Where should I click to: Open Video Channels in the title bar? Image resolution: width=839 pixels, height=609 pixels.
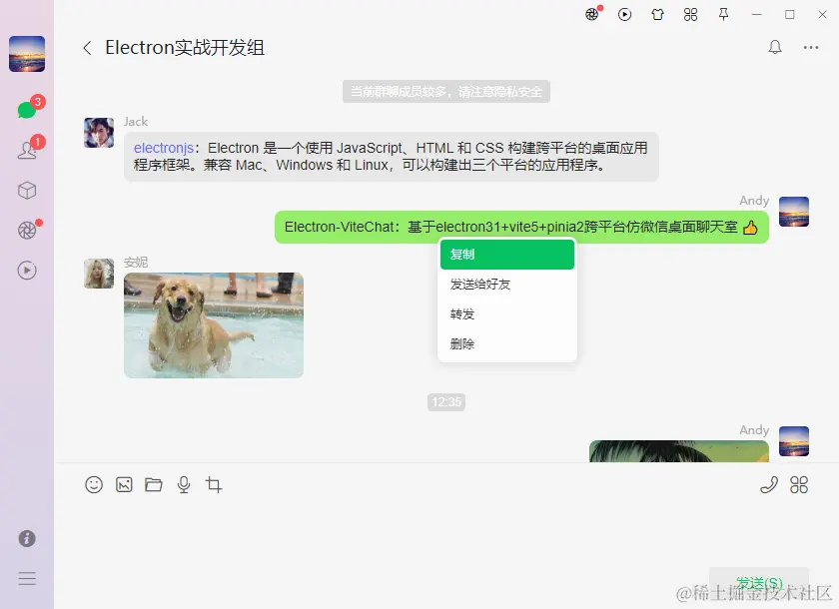pyautogui.click(x=625, y=14)
